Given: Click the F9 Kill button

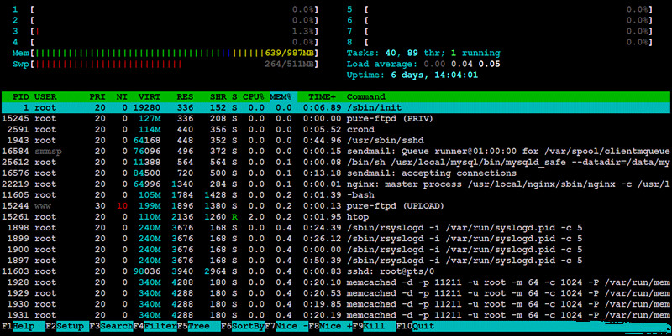Looking at the screenshot, I should coord(374,326).
